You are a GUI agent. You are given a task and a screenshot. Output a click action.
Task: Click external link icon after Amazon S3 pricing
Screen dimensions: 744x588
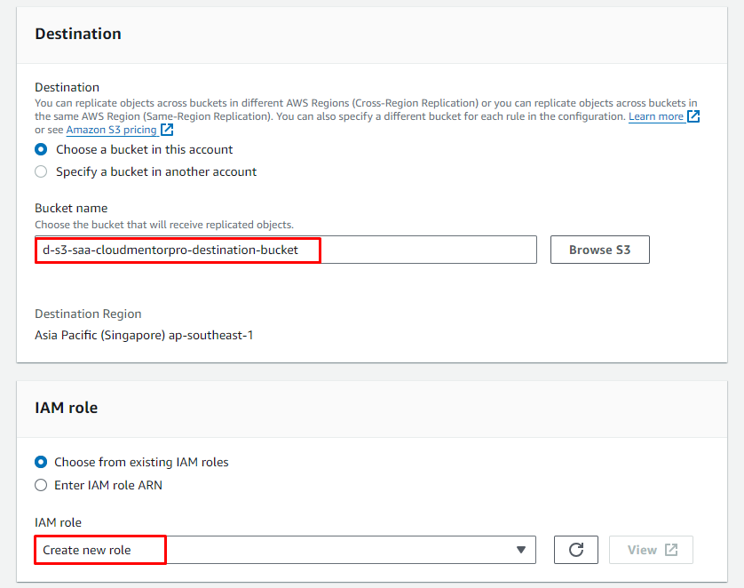167,130
